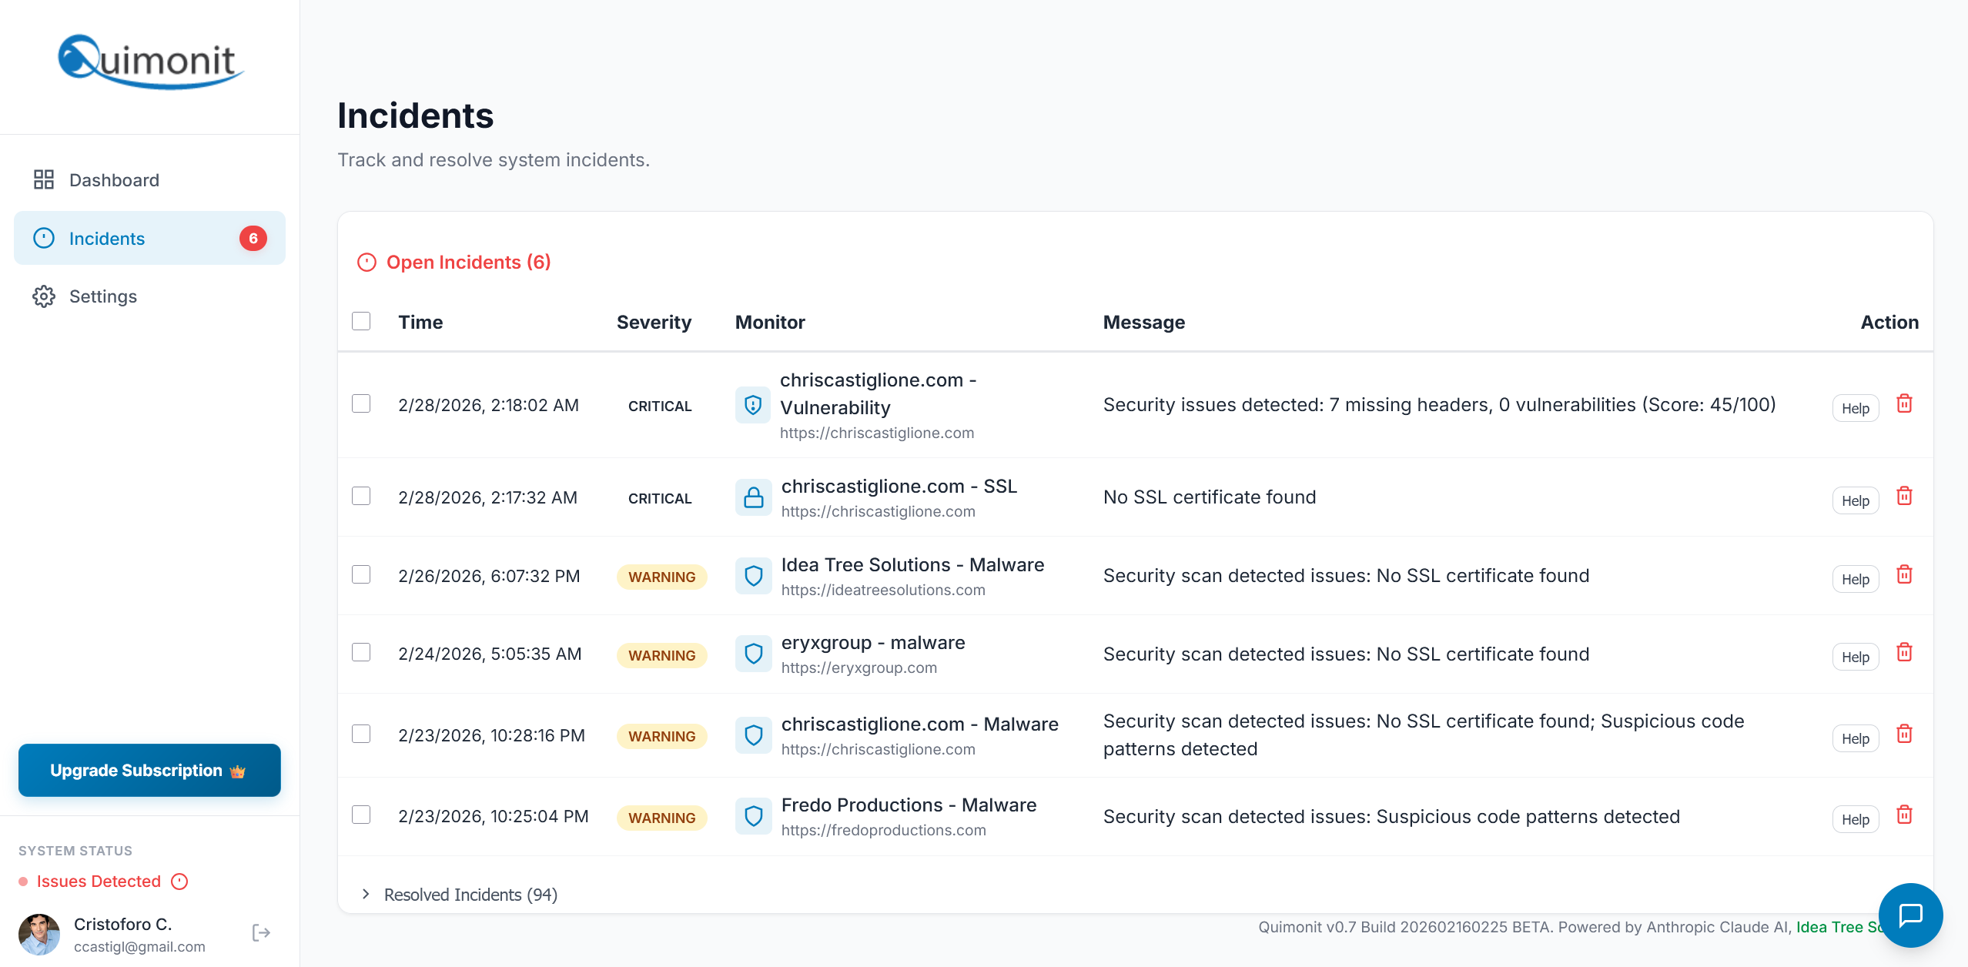
Task: Click Help for eryxgroup malware incident
Action: (1855, 657)
